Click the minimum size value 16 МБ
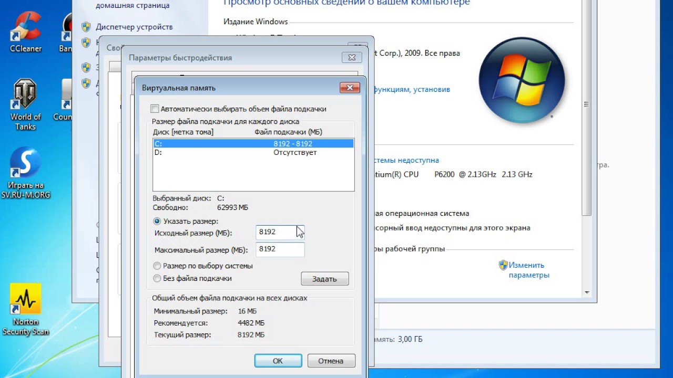673x378 pixels. pyautogui.click(x=247, y=311)
